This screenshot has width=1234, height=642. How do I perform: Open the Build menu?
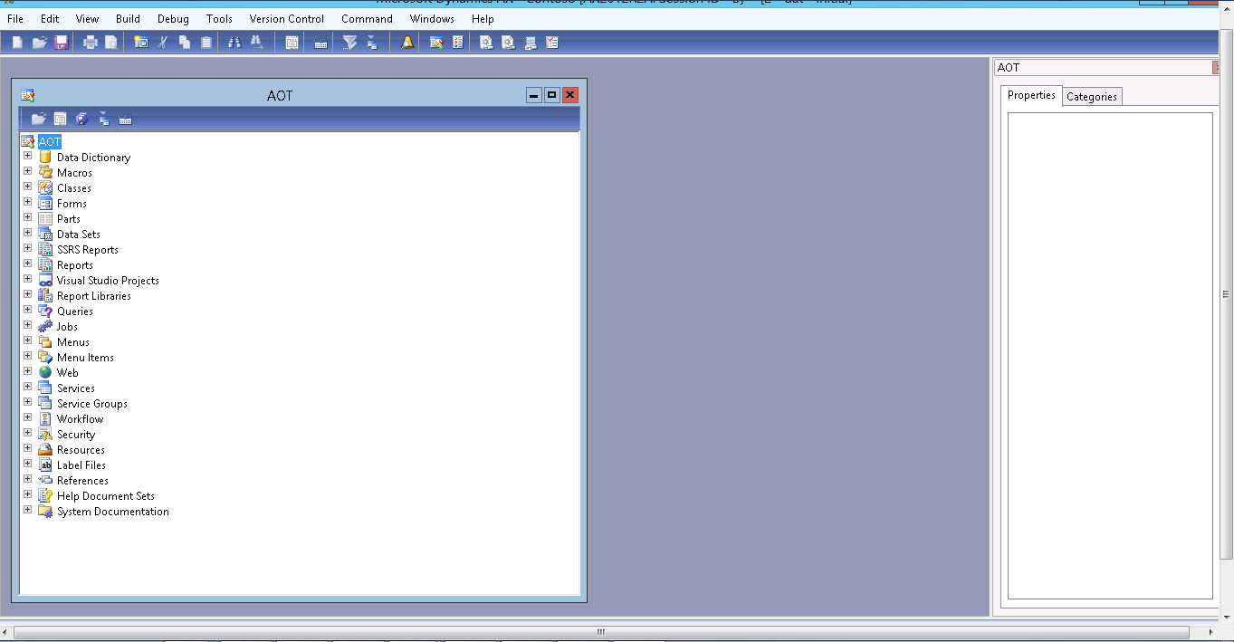pyautogui.click(x=128, y=18)
